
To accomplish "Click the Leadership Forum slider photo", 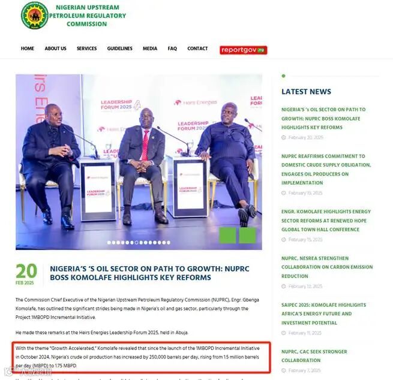I will [139, 162].
